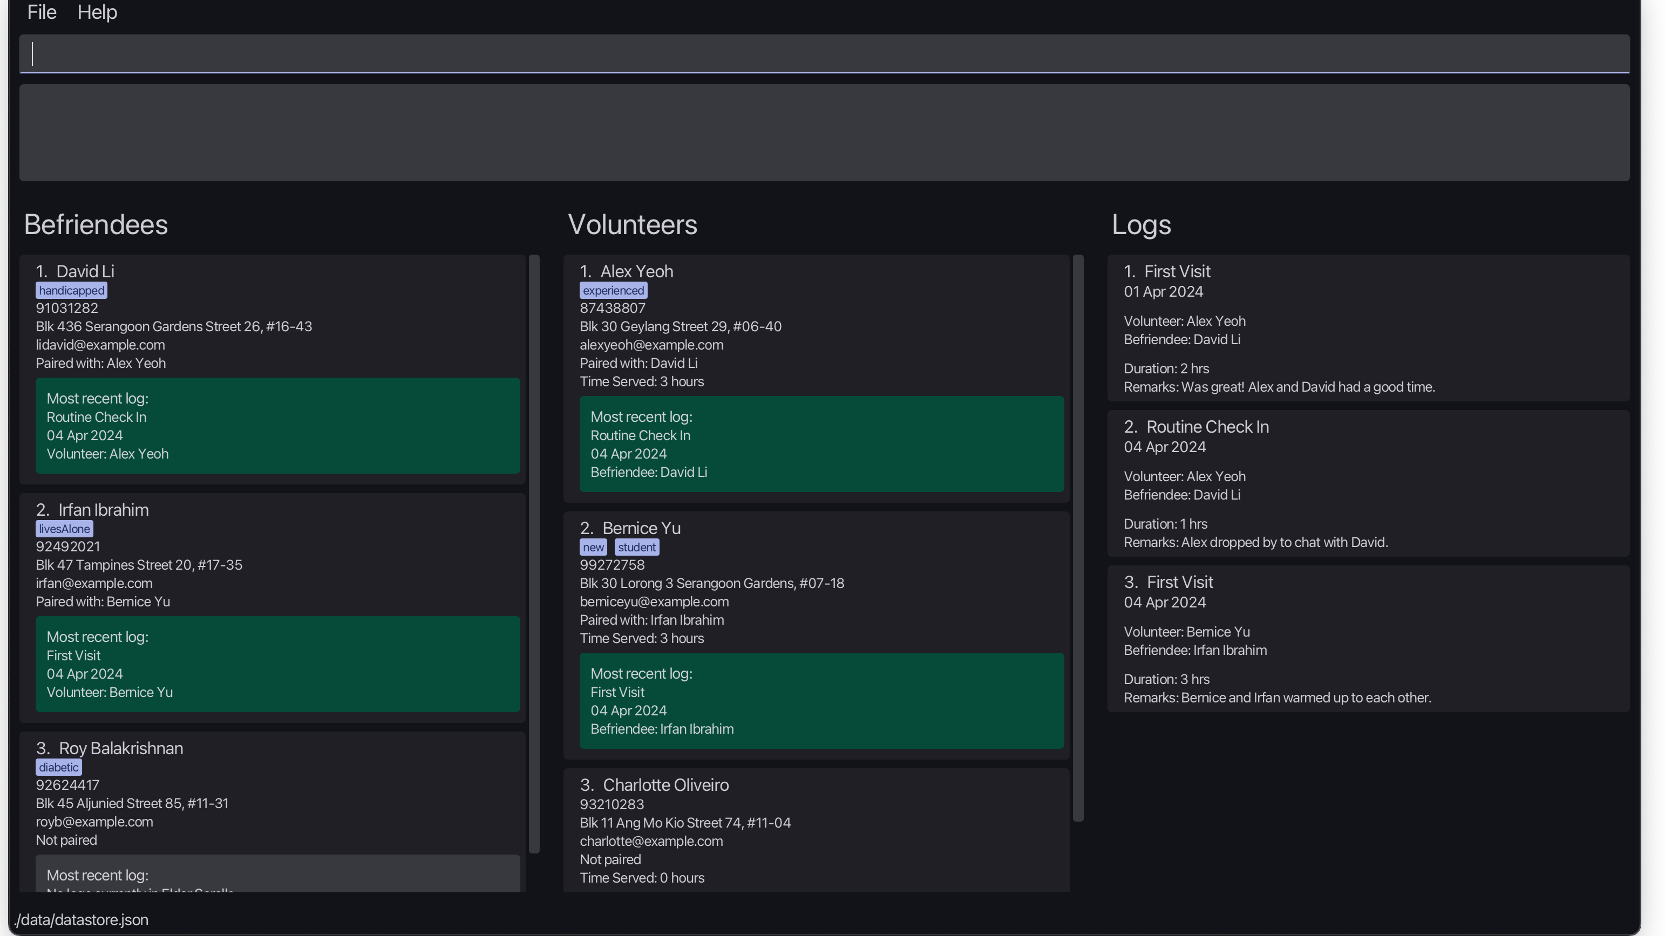Viewport: 1665px width, 936px height.
Task: Click phone number 93210283
Action: 611,804
